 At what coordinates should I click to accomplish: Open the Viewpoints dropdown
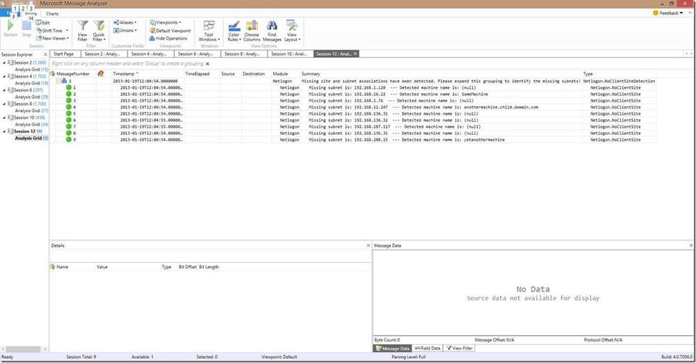click(166, 22)
